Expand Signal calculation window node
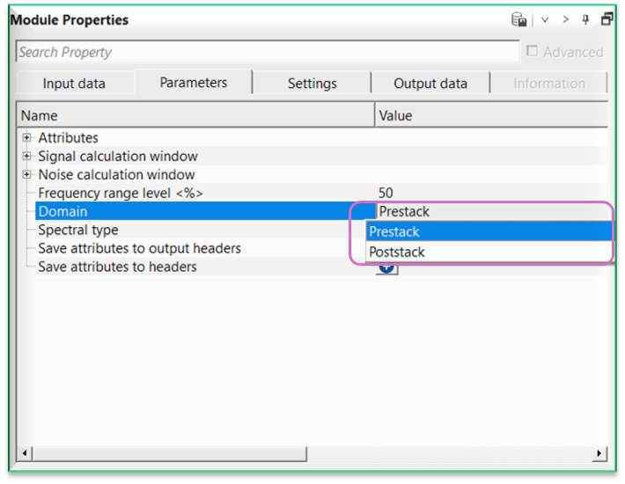The height and width of the screenshot is (484, 625). (27, 157)
